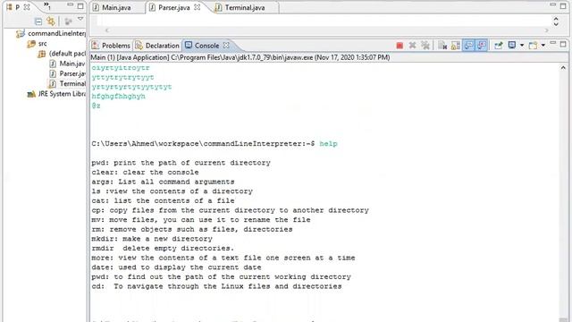Minimize the Console panel
The image size is (572, 322).
[x=553, y=43]
